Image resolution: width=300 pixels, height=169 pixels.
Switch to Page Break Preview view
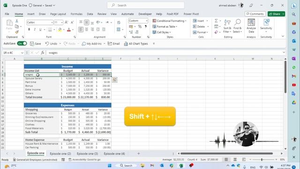point(244,160)
